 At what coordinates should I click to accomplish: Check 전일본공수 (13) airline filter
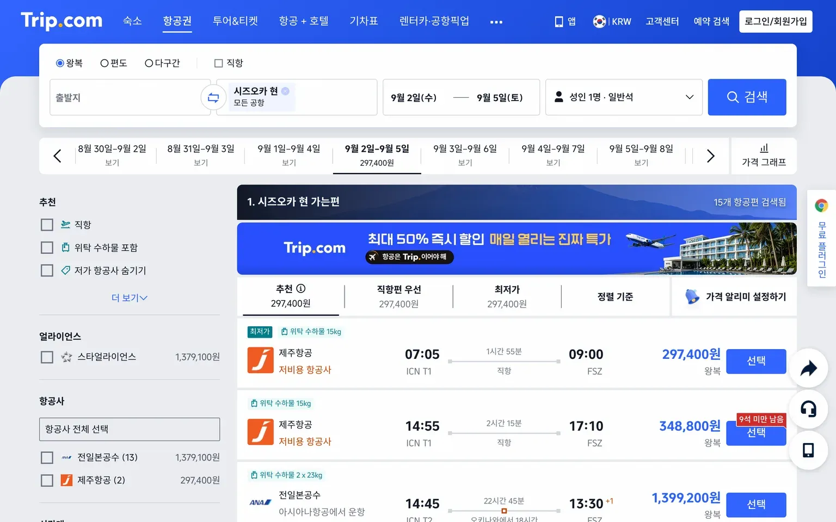47,458
